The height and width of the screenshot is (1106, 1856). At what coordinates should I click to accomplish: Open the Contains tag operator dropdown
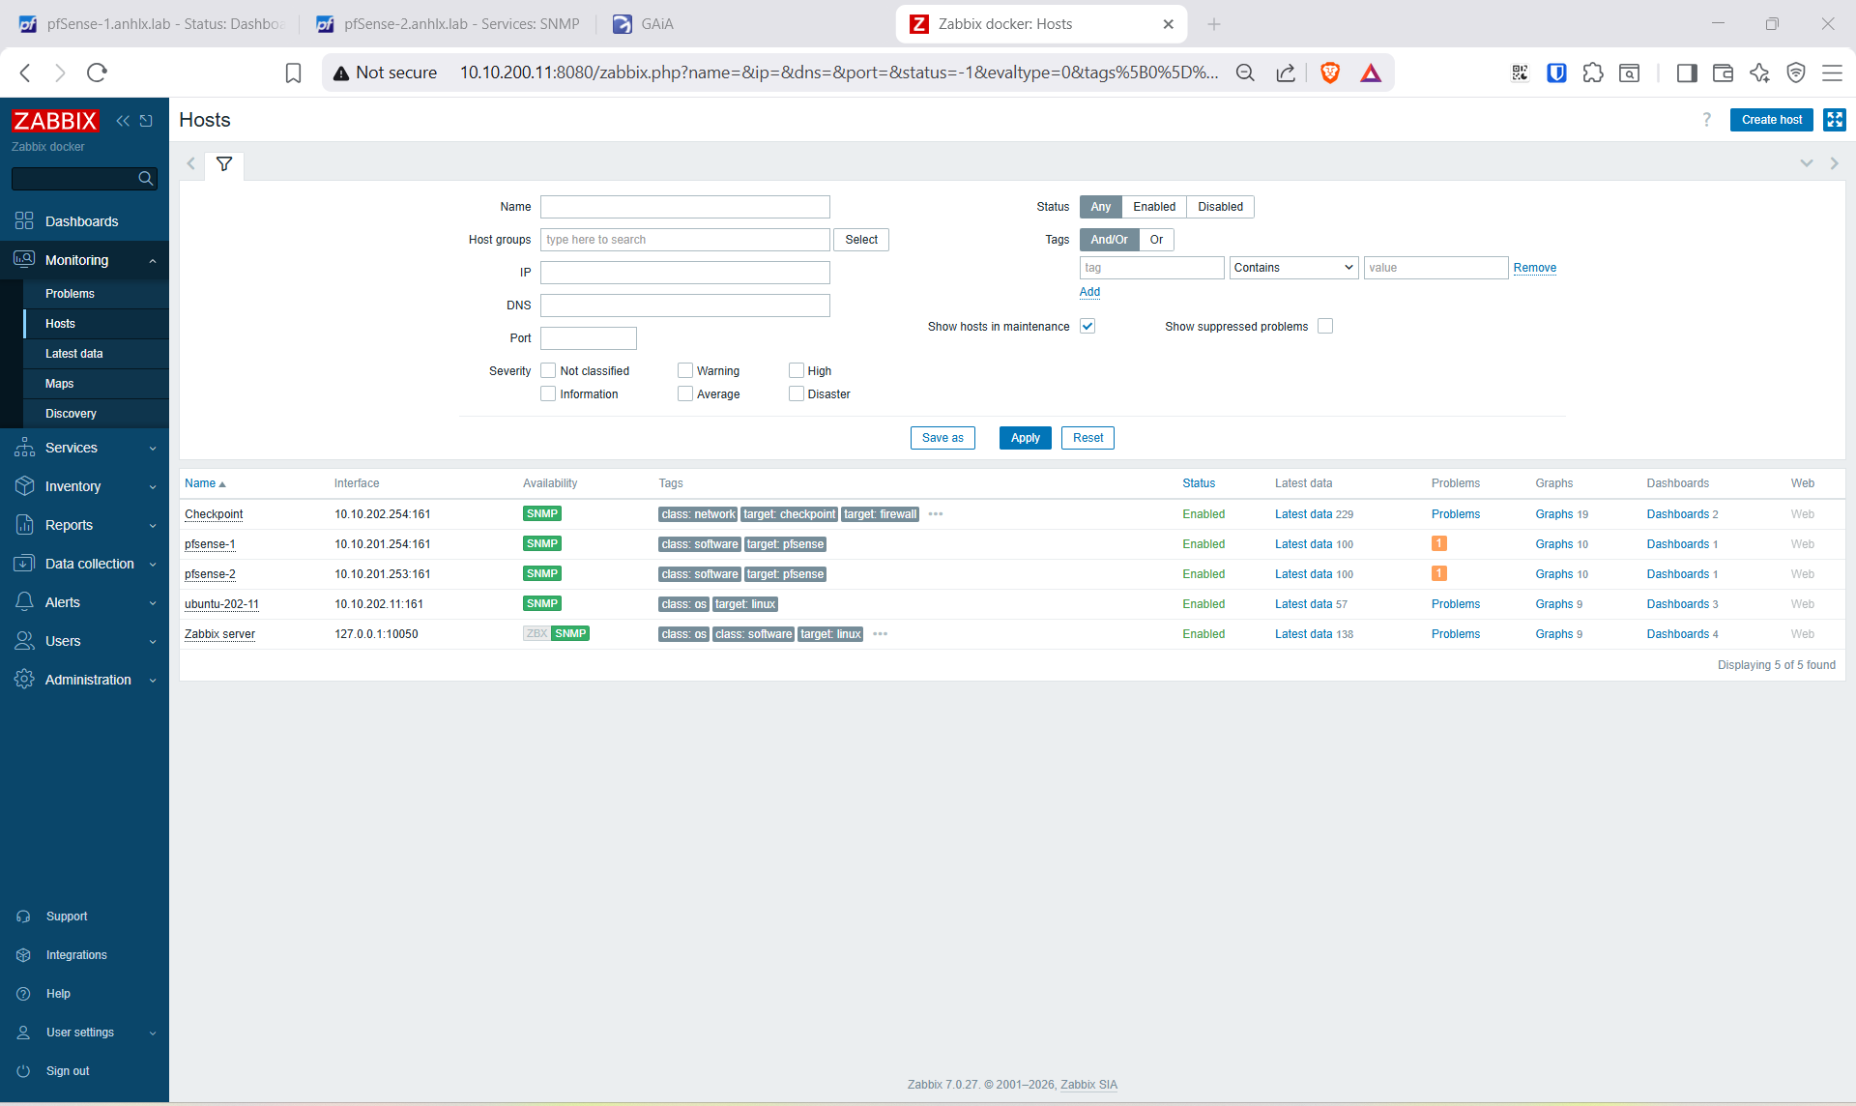(1293, 268)
